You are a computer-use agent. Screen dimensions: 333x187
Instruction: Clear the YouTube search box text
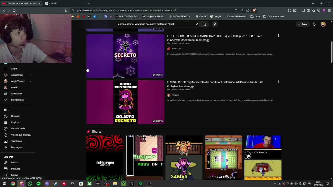tap(197, 24)
